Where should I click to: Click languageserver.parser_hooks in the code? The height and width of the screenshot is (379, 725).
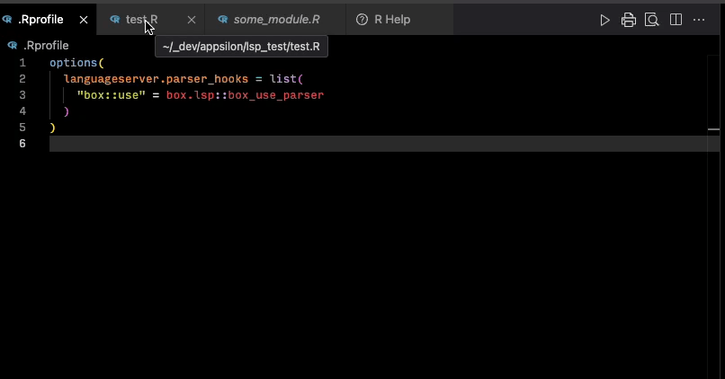point(143,79)
